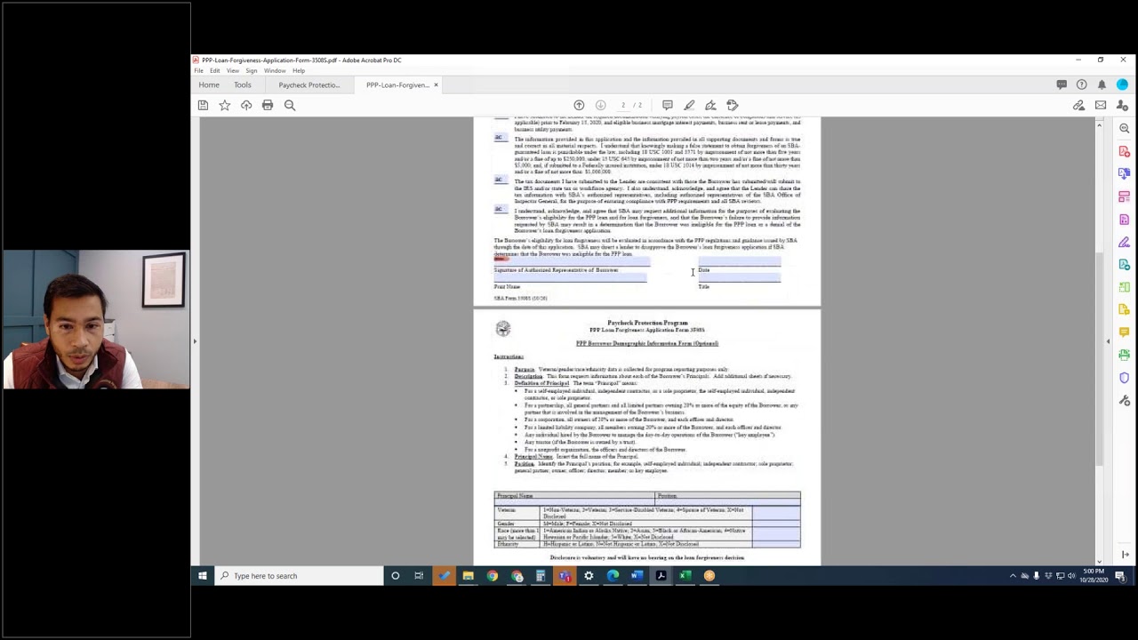Click the Add comment icon
The height and width of the screenshot is (640, 1138).
point(668,105)
